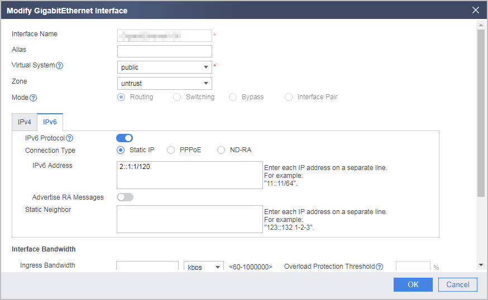Choose Static IP connection type

[121, 150]
